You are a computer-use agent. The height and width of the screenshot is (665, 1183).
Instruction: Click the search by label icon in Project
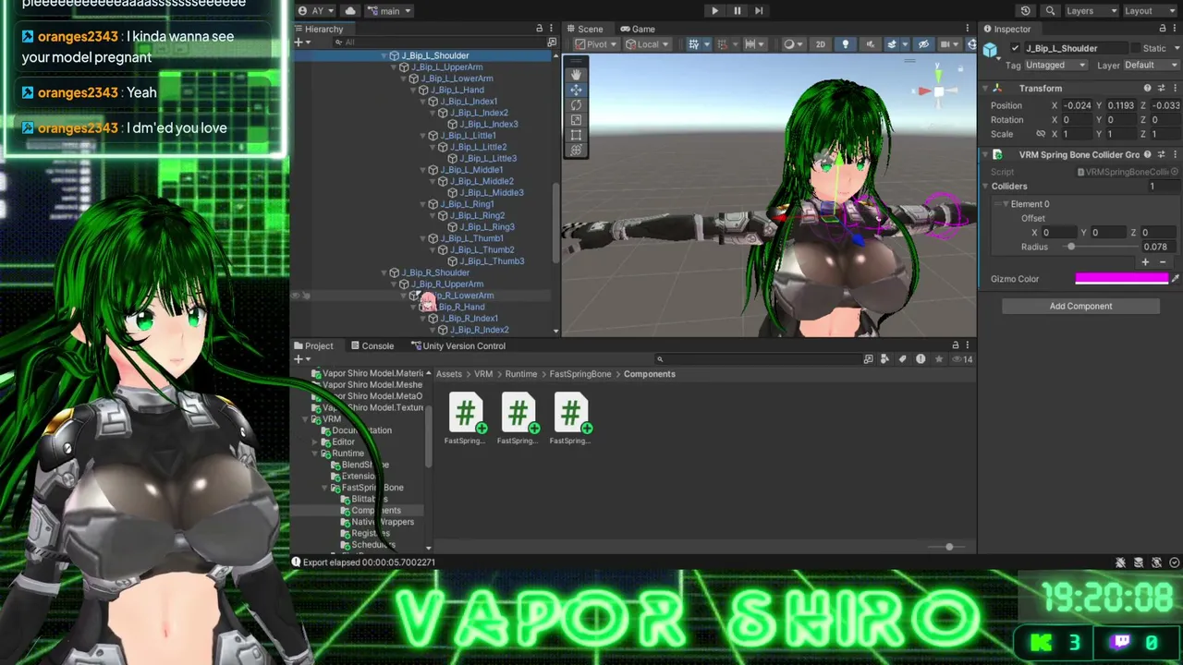[x=903, y=359]
